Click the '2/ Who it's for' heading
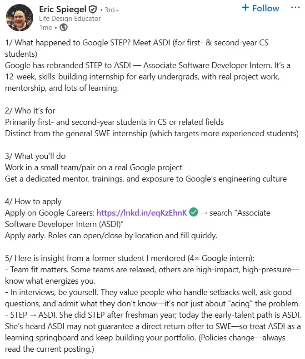Image resolution: width=305 pixels, height=359 pixels. (x=30, y=111)
